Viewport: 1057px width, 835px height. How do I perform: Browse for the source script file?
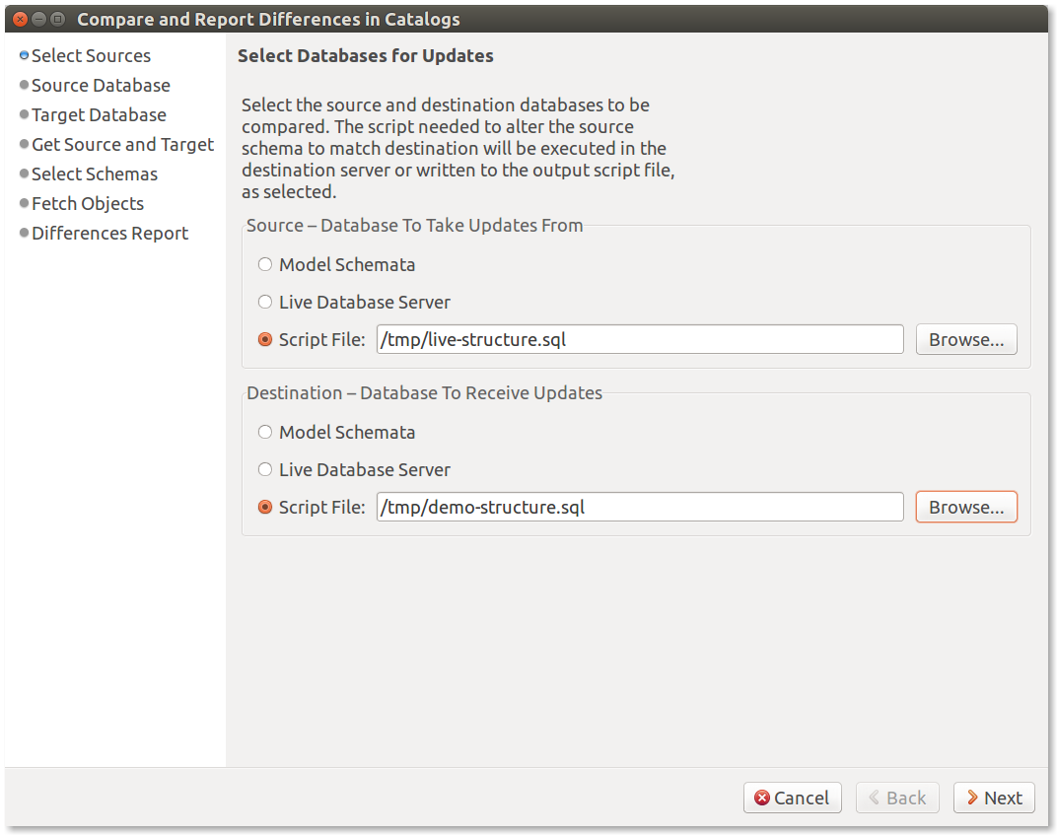tap(966, 339)
